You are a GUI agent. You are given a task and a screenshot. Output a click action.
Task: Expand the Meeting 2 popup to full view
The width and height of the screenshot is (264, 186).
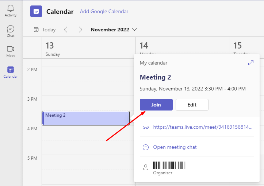[x=251, y=63]
